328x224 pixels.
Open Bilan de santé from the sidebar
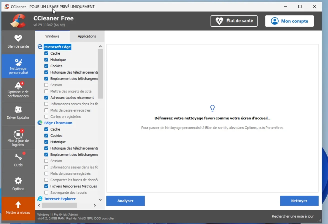pyautogui.click(x=18, y=42)
